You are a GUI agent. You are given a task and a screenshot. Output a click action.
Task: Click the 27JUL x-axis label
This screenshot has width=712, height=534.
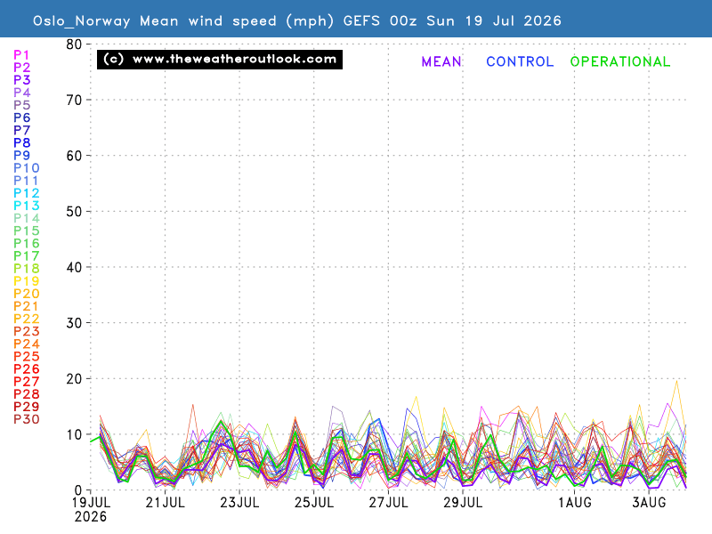tap(388, 503)
